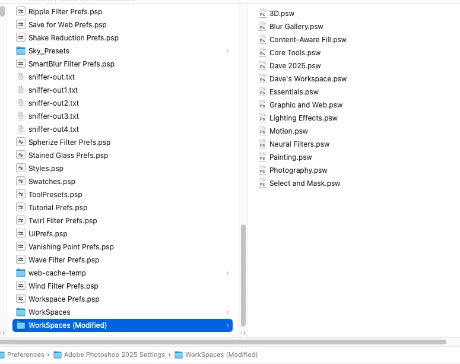460x364 pixels.
Task: Click the WorkSpaces (Modified) folder icon
Action: 21,325
